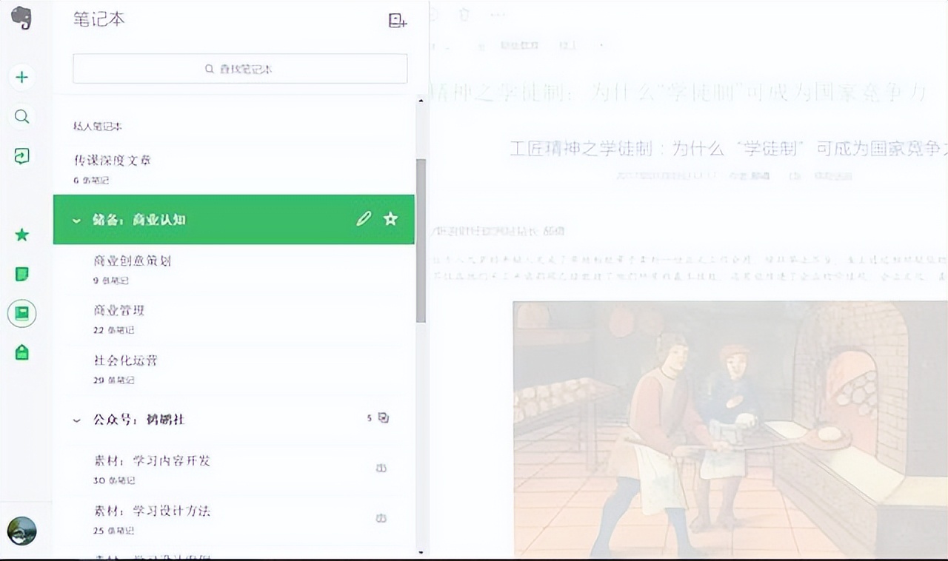Open the 传课深度文章 notebook
948x561 pixels.
click(x=113, y=161)
